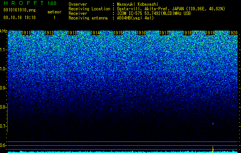The image size is (241, 153).
Task: Click the 1917 time marker label
Action: 164,33
